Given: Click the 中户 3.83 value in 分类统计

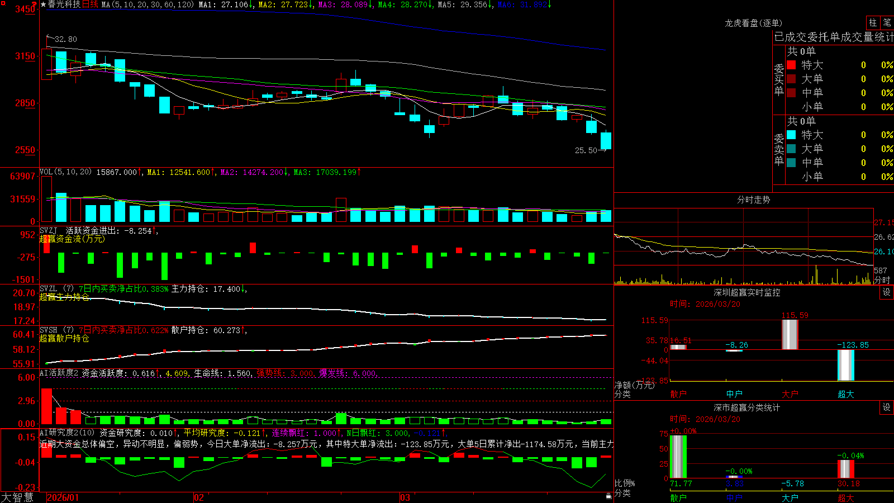Looking at the screenshot, I should tap(735, 483).
